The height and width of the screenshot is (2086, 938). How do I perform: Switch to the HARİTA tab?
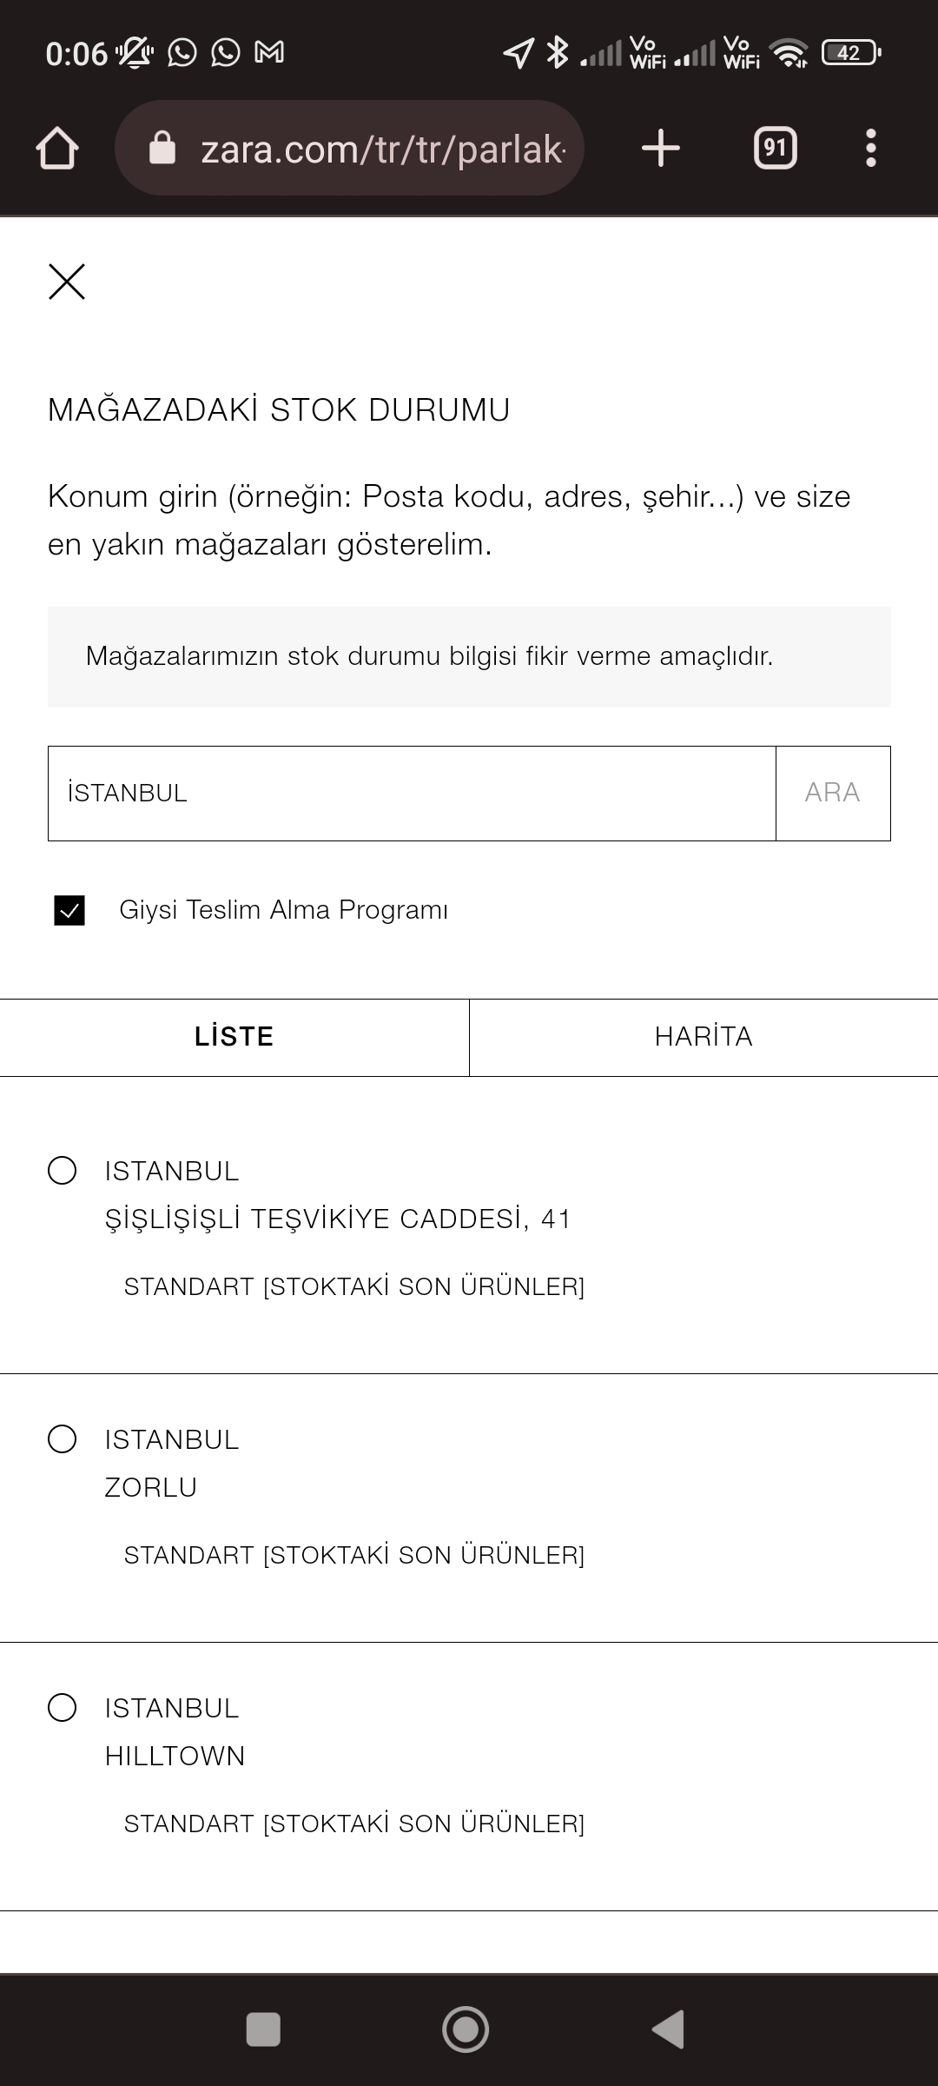703,1037
